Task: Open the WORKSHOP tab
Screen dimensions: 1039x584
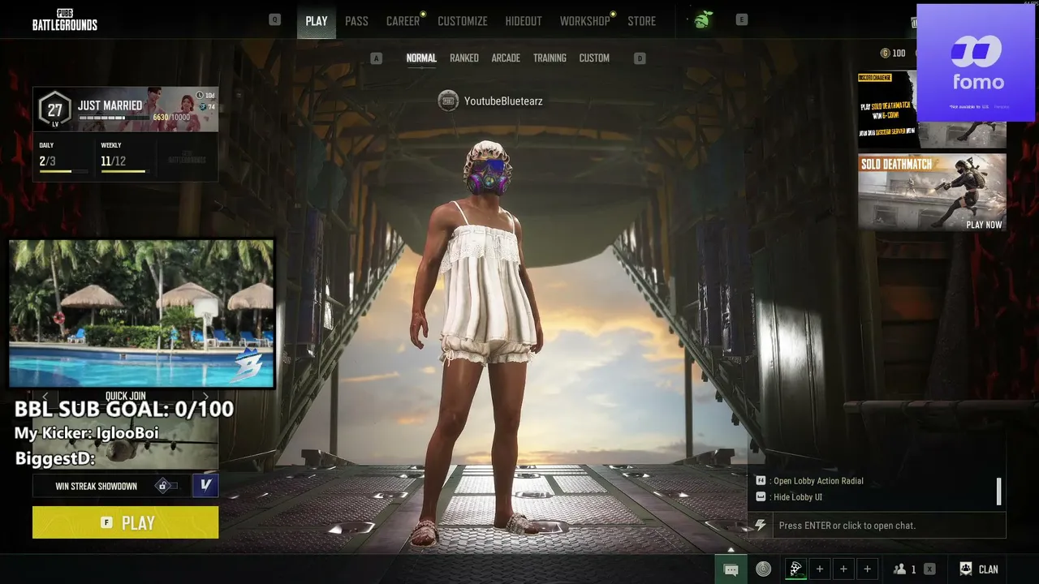Action: 584,21
